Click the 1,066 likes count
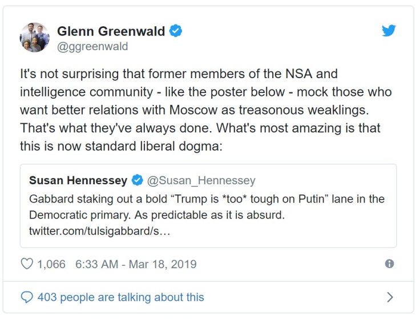The height and width of the screenshot is (320, 420). point(51,264)
